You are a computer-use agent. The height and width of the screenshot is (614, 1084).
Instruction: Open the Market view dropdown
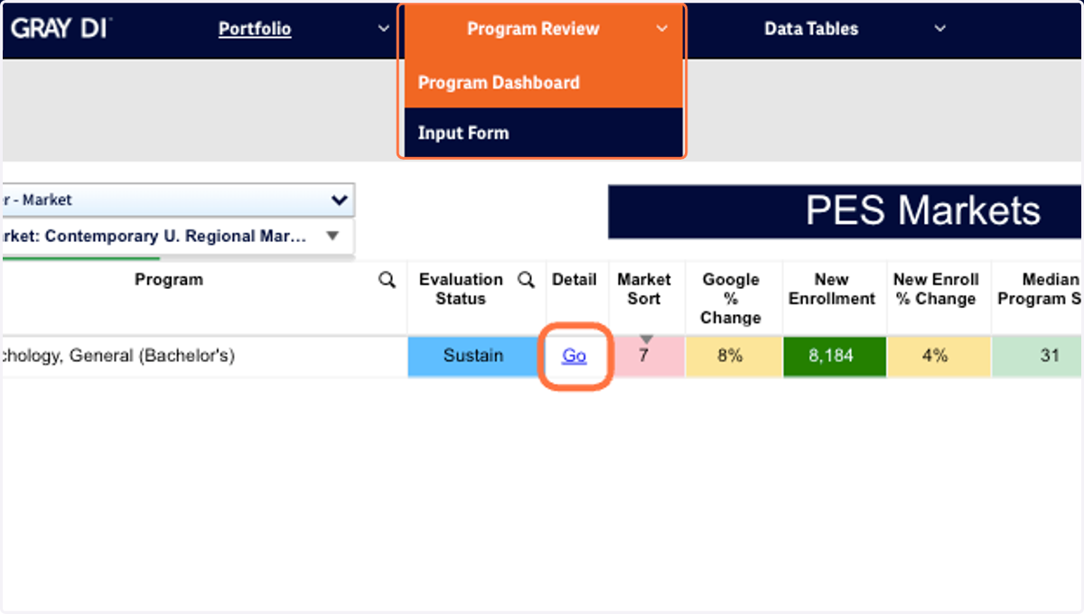pyautogui.click(x=177, y=200)
